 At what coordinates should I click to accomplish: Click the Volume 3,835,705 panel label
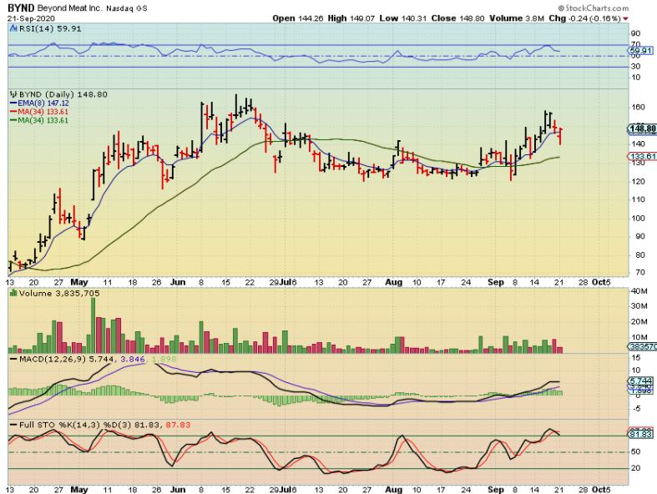(x=59, y=293)
